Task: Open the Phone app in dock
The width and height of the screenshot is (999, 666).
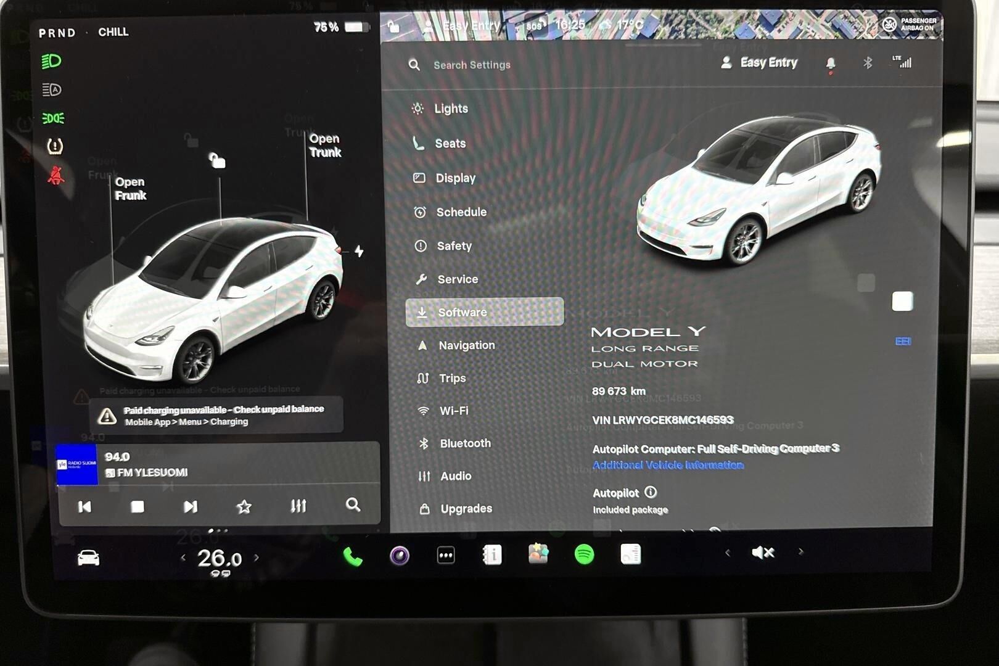Action: 352,556
